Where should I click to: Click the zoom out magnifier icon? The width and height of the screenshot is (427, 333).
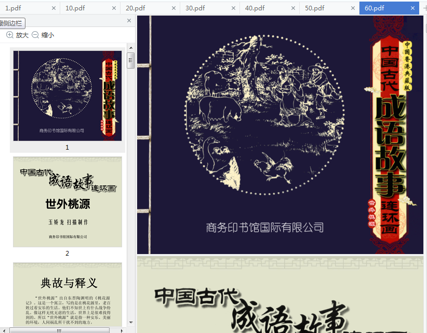coord(35,35)
